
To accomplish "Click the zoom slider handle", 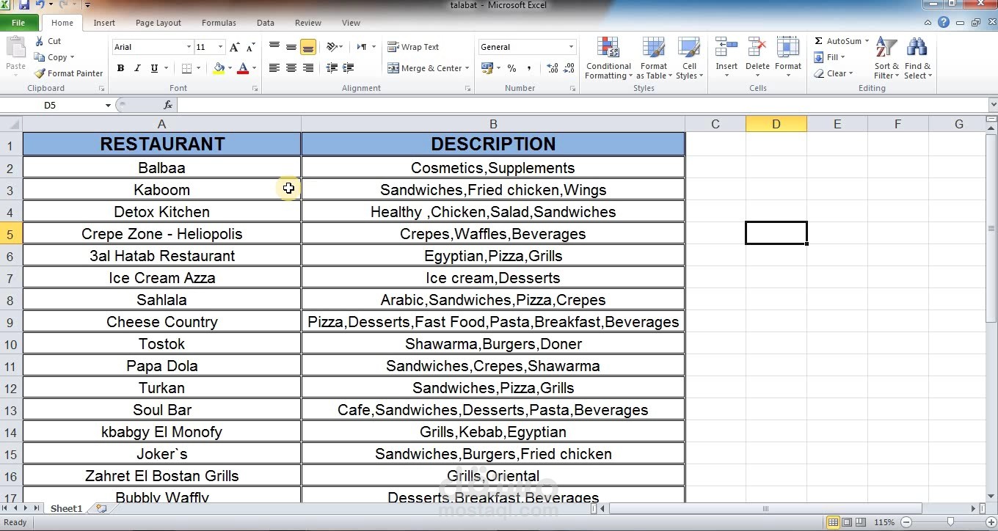I will click(951, 522).
